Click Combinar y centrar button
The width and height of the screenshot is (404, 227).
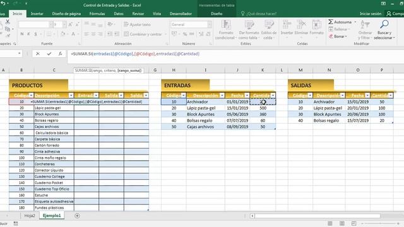pos(143,34)
